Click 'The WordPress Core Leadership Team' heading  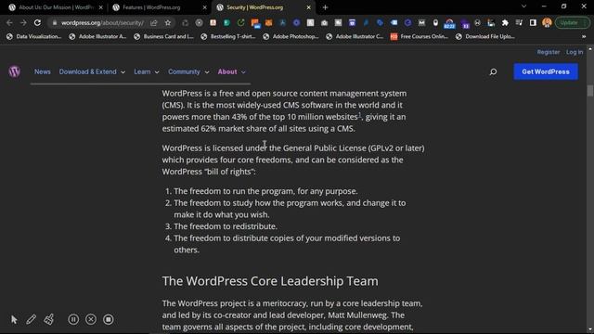270,281
